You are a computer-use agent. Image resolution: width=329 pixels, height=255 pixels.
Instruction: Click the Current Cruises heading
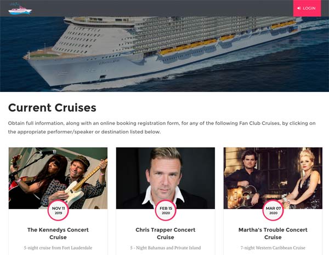(x=52, y=108)
